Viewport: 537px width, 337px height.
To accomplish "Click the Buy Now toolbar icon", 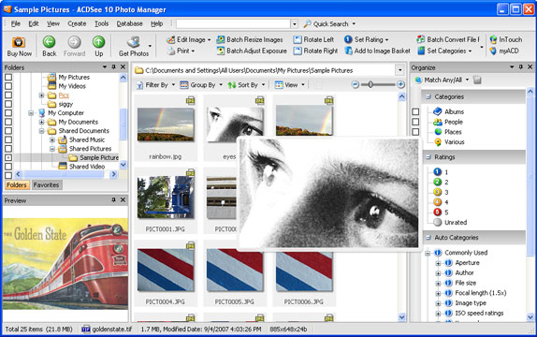I will [x=19, y=42].
